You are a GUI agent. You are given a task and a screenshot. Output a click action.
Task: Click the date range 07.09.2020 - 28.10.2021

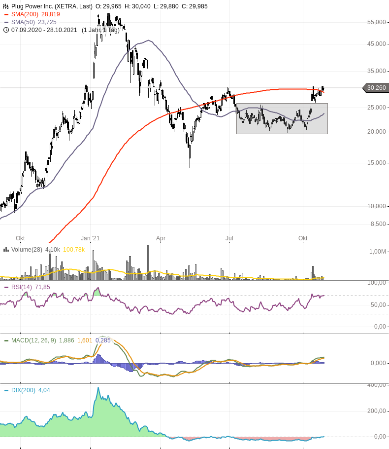click(44, 30)
